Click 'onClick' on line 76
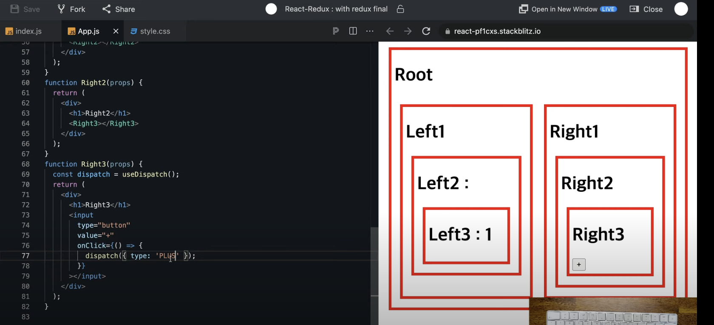Screen dimensions: 714x325 click(91, 246)
